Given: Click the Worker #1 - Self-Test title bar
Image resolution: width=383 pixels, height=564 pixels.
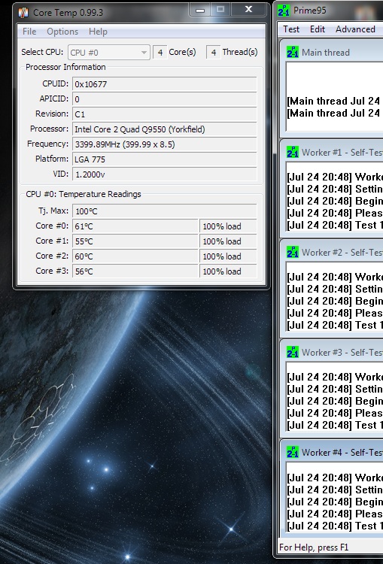Looking at the screenshot, I should click(x=332, y=152).
